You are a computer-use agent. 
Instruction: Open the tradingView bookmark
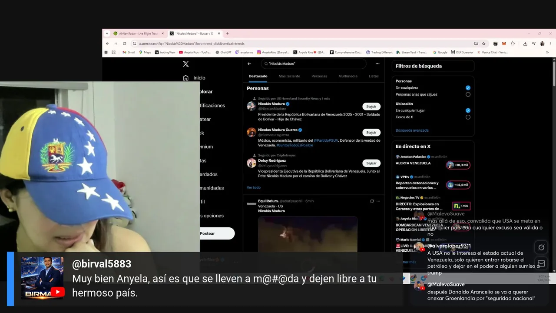165,52
